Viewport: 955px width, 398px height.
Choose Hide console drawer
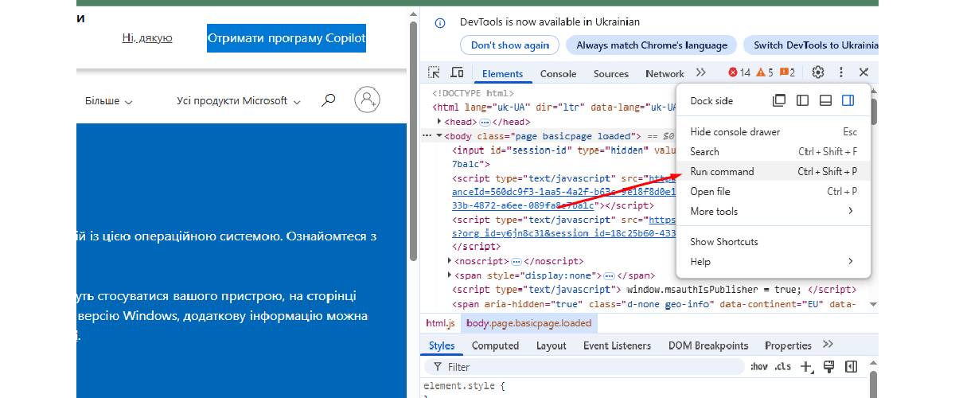(774, 131)
